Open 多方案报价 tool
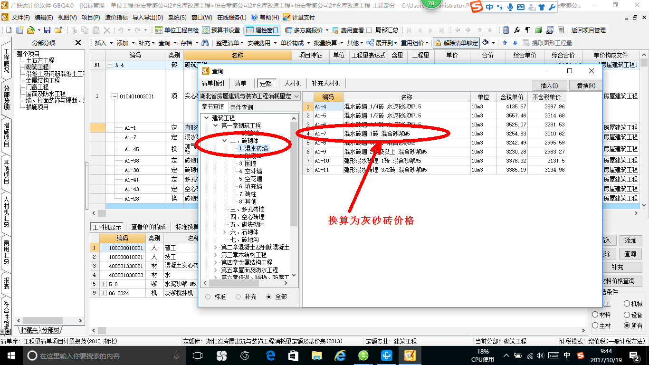Screen dimensions: 649x365 307,30
